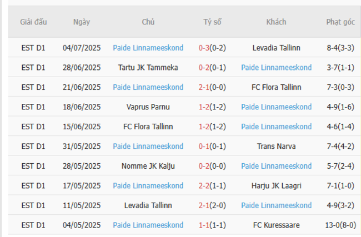Select the Ngày column header

[x=81, y=22]
